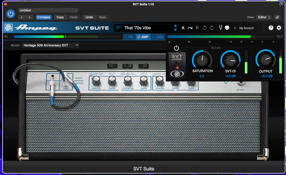Copy A to B with arrow icon
286x175 pixels.
point(190,28)
